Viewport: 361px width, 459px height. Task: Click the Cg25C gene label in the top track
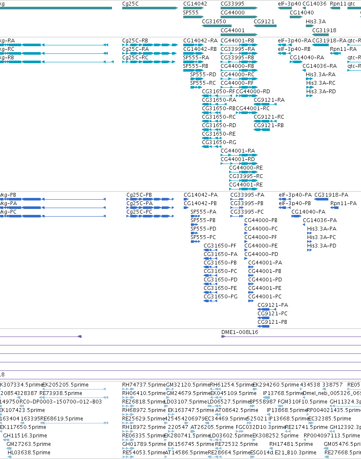pos(130,4)
